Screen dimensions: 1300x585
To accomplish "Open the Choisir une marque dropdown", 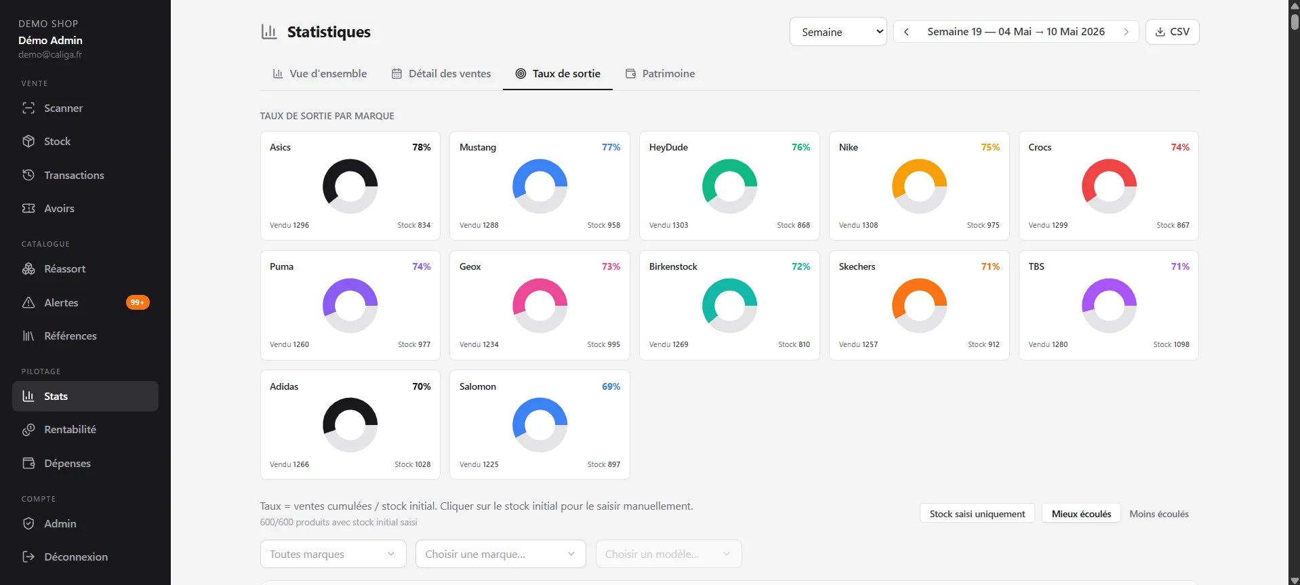I will pyautogui.click(x=501, y=554).
